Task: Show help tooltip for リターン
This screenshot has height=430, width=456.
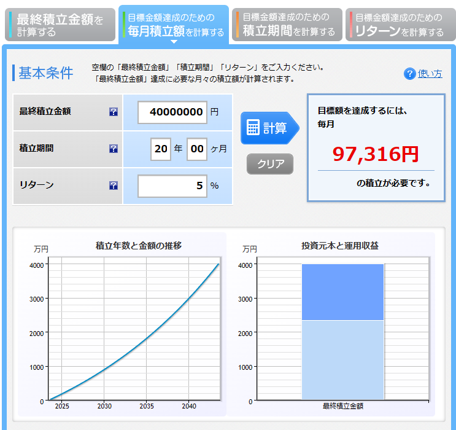Action: [x=113, y=186]
